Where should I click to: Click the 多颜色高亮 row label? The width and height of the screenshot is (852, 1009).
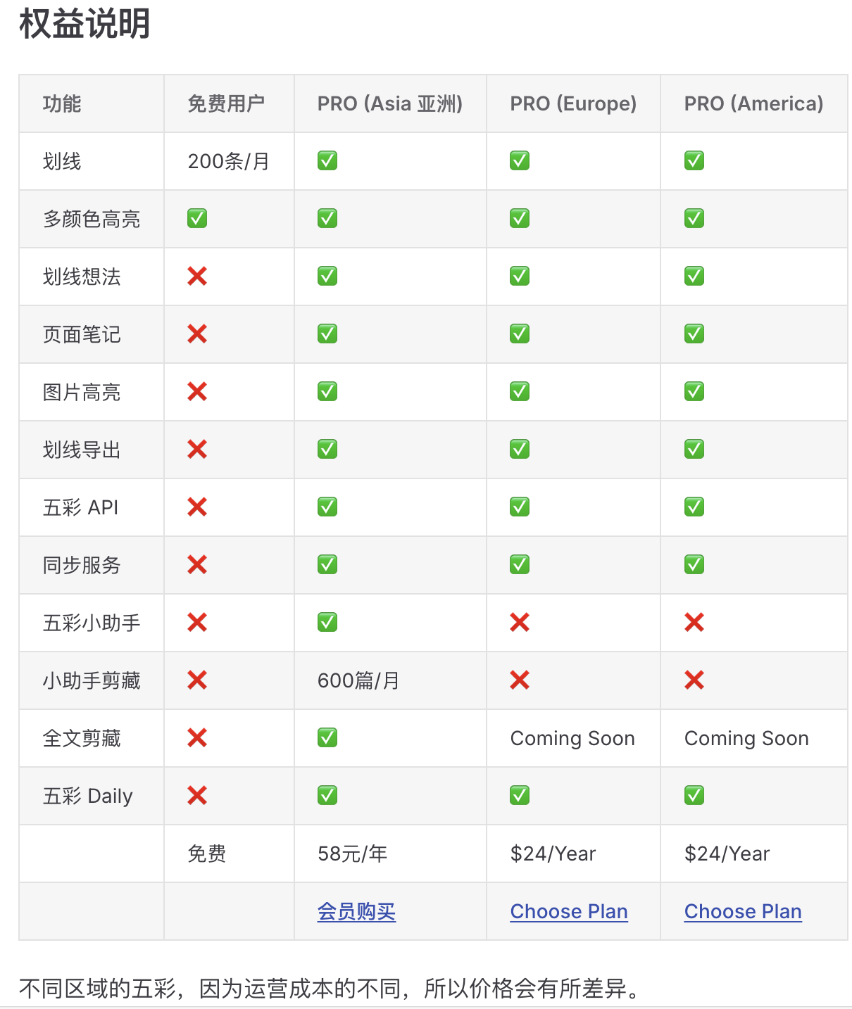click(x=92, y=220)
